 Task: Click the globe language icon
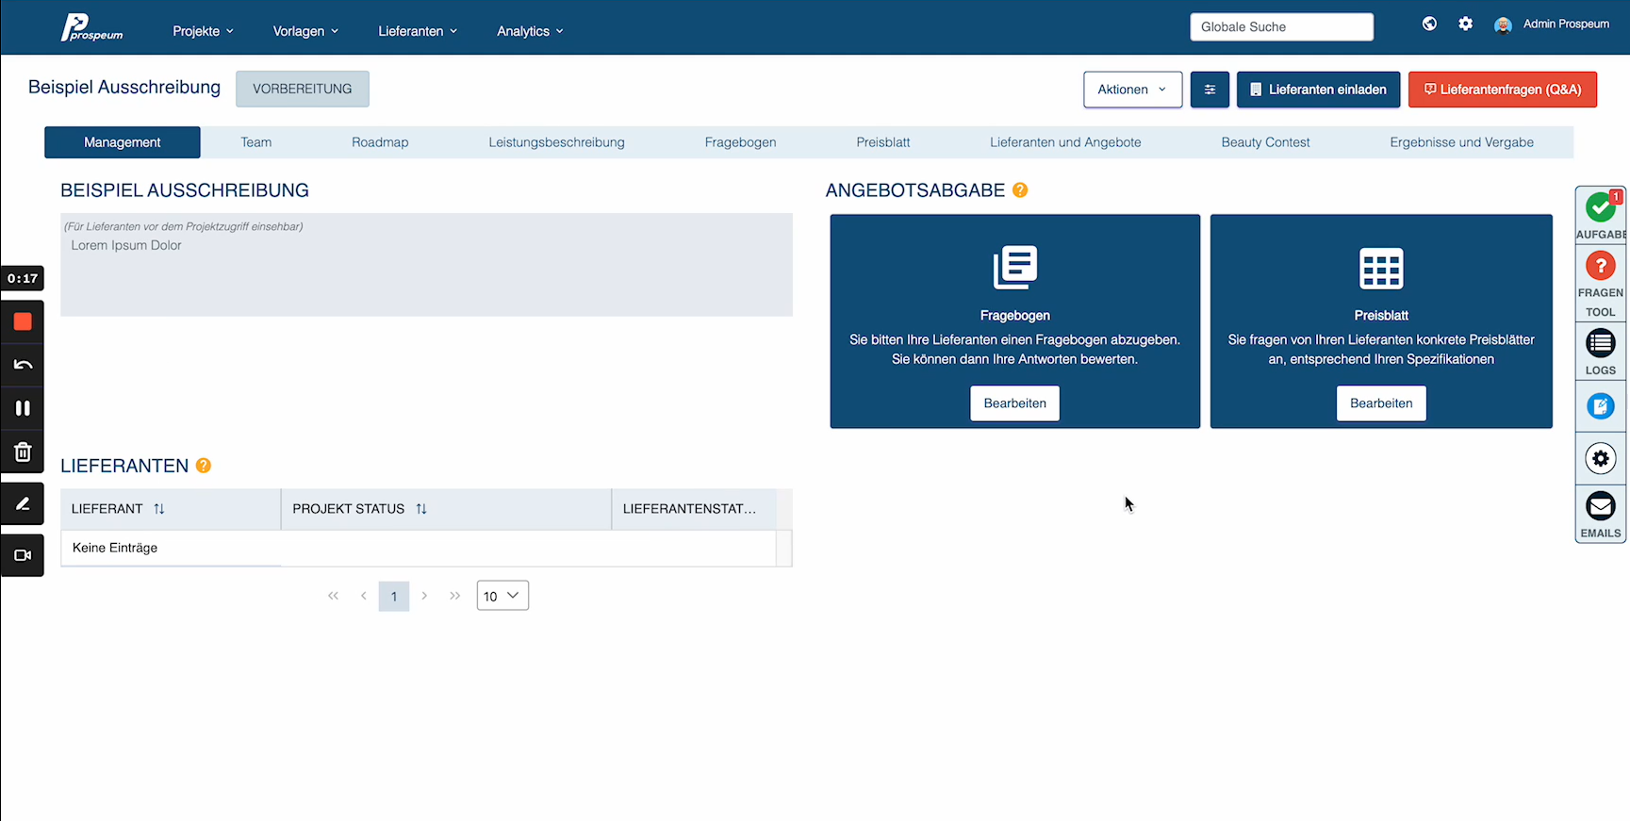point(1429,25)
